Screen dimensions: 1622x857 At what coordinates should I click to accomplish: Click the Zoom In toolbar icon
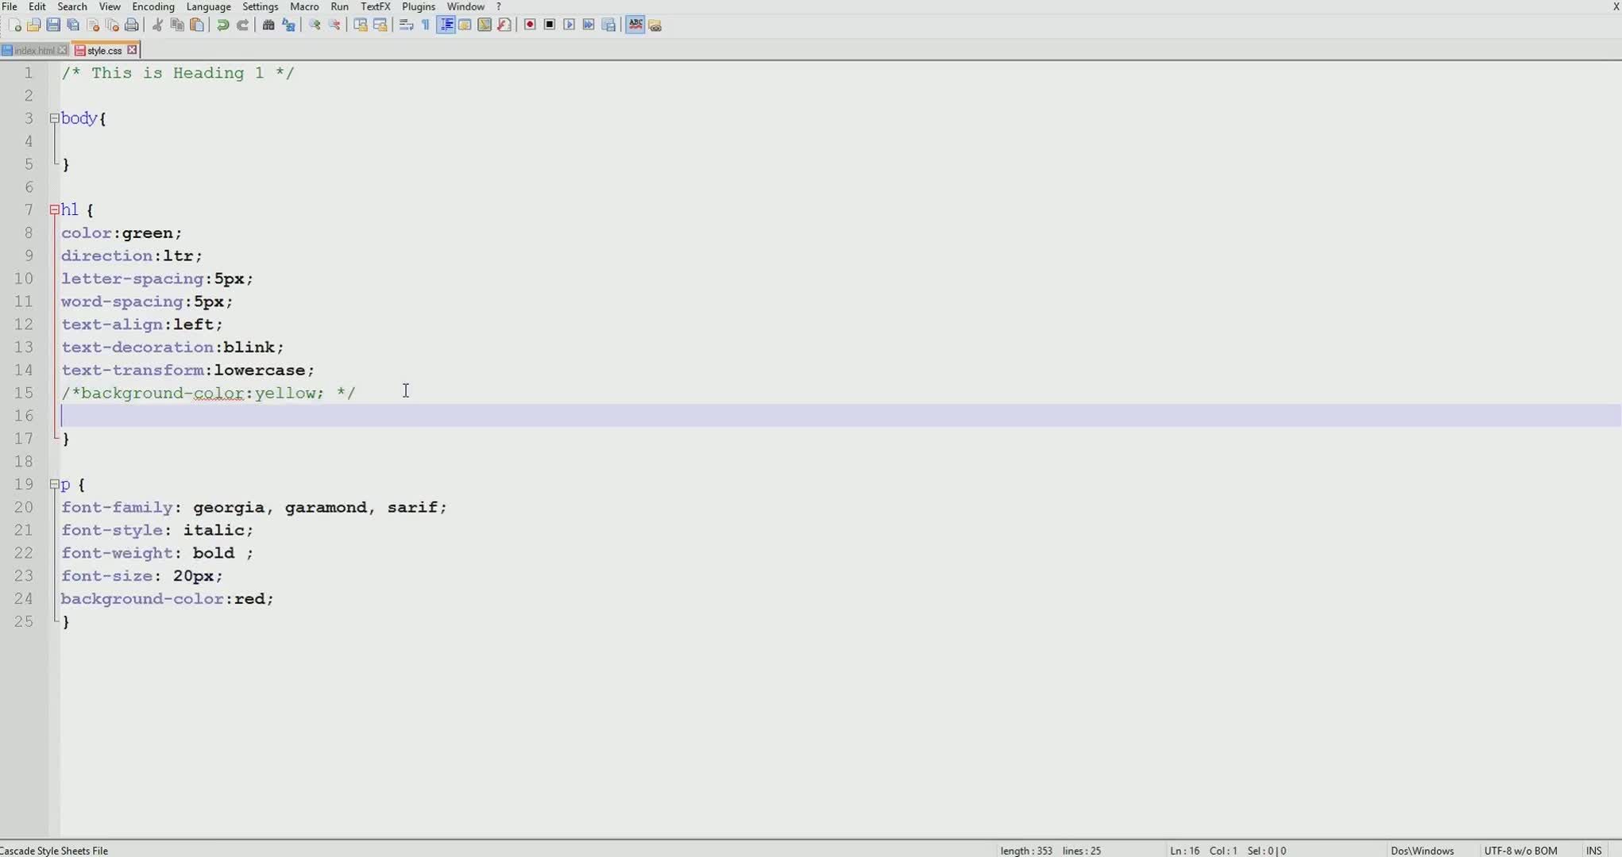(315, 25)
